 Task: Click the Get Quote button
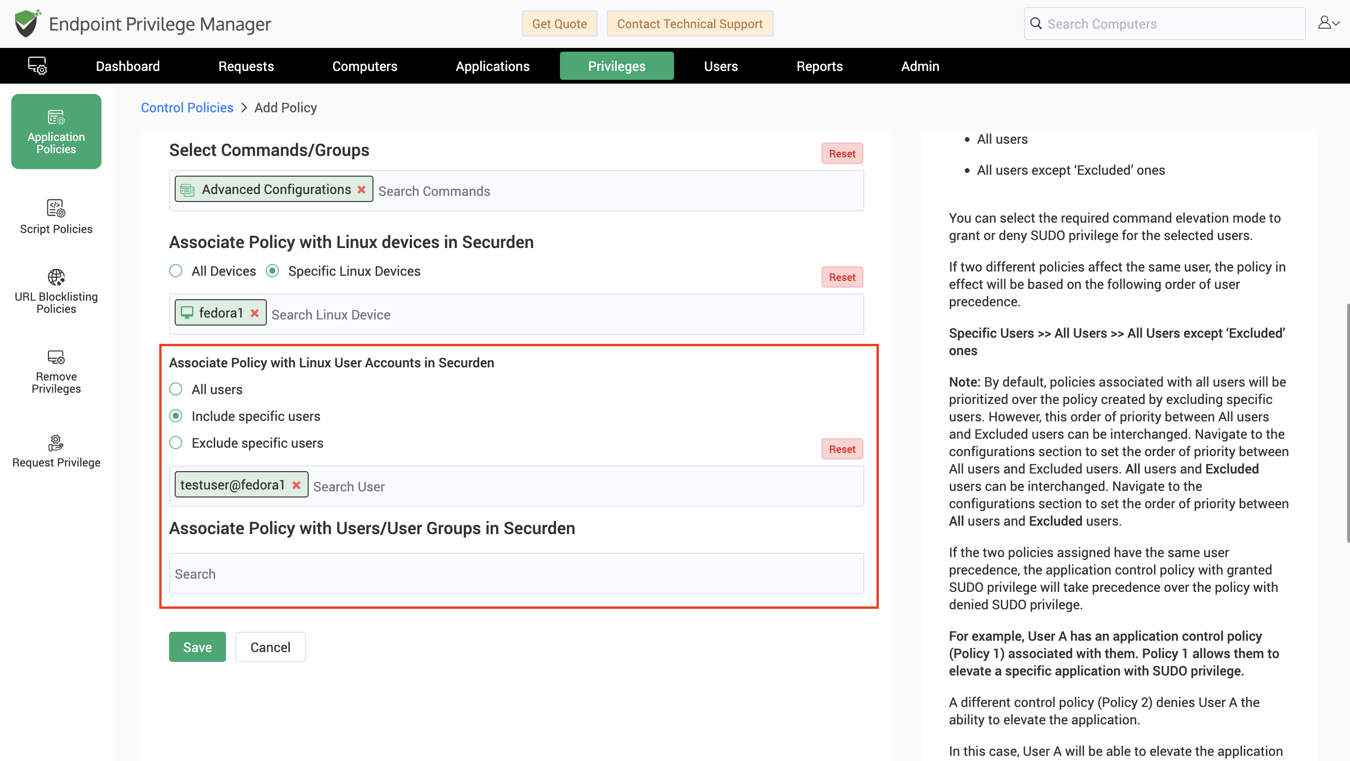559,23
